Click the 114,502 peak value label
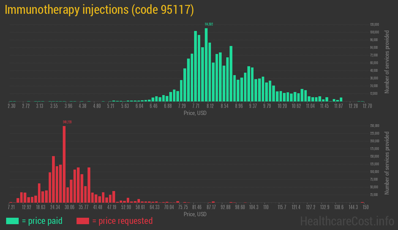The width and height of the screenshot is (398, 230). [x=208, y=24]
